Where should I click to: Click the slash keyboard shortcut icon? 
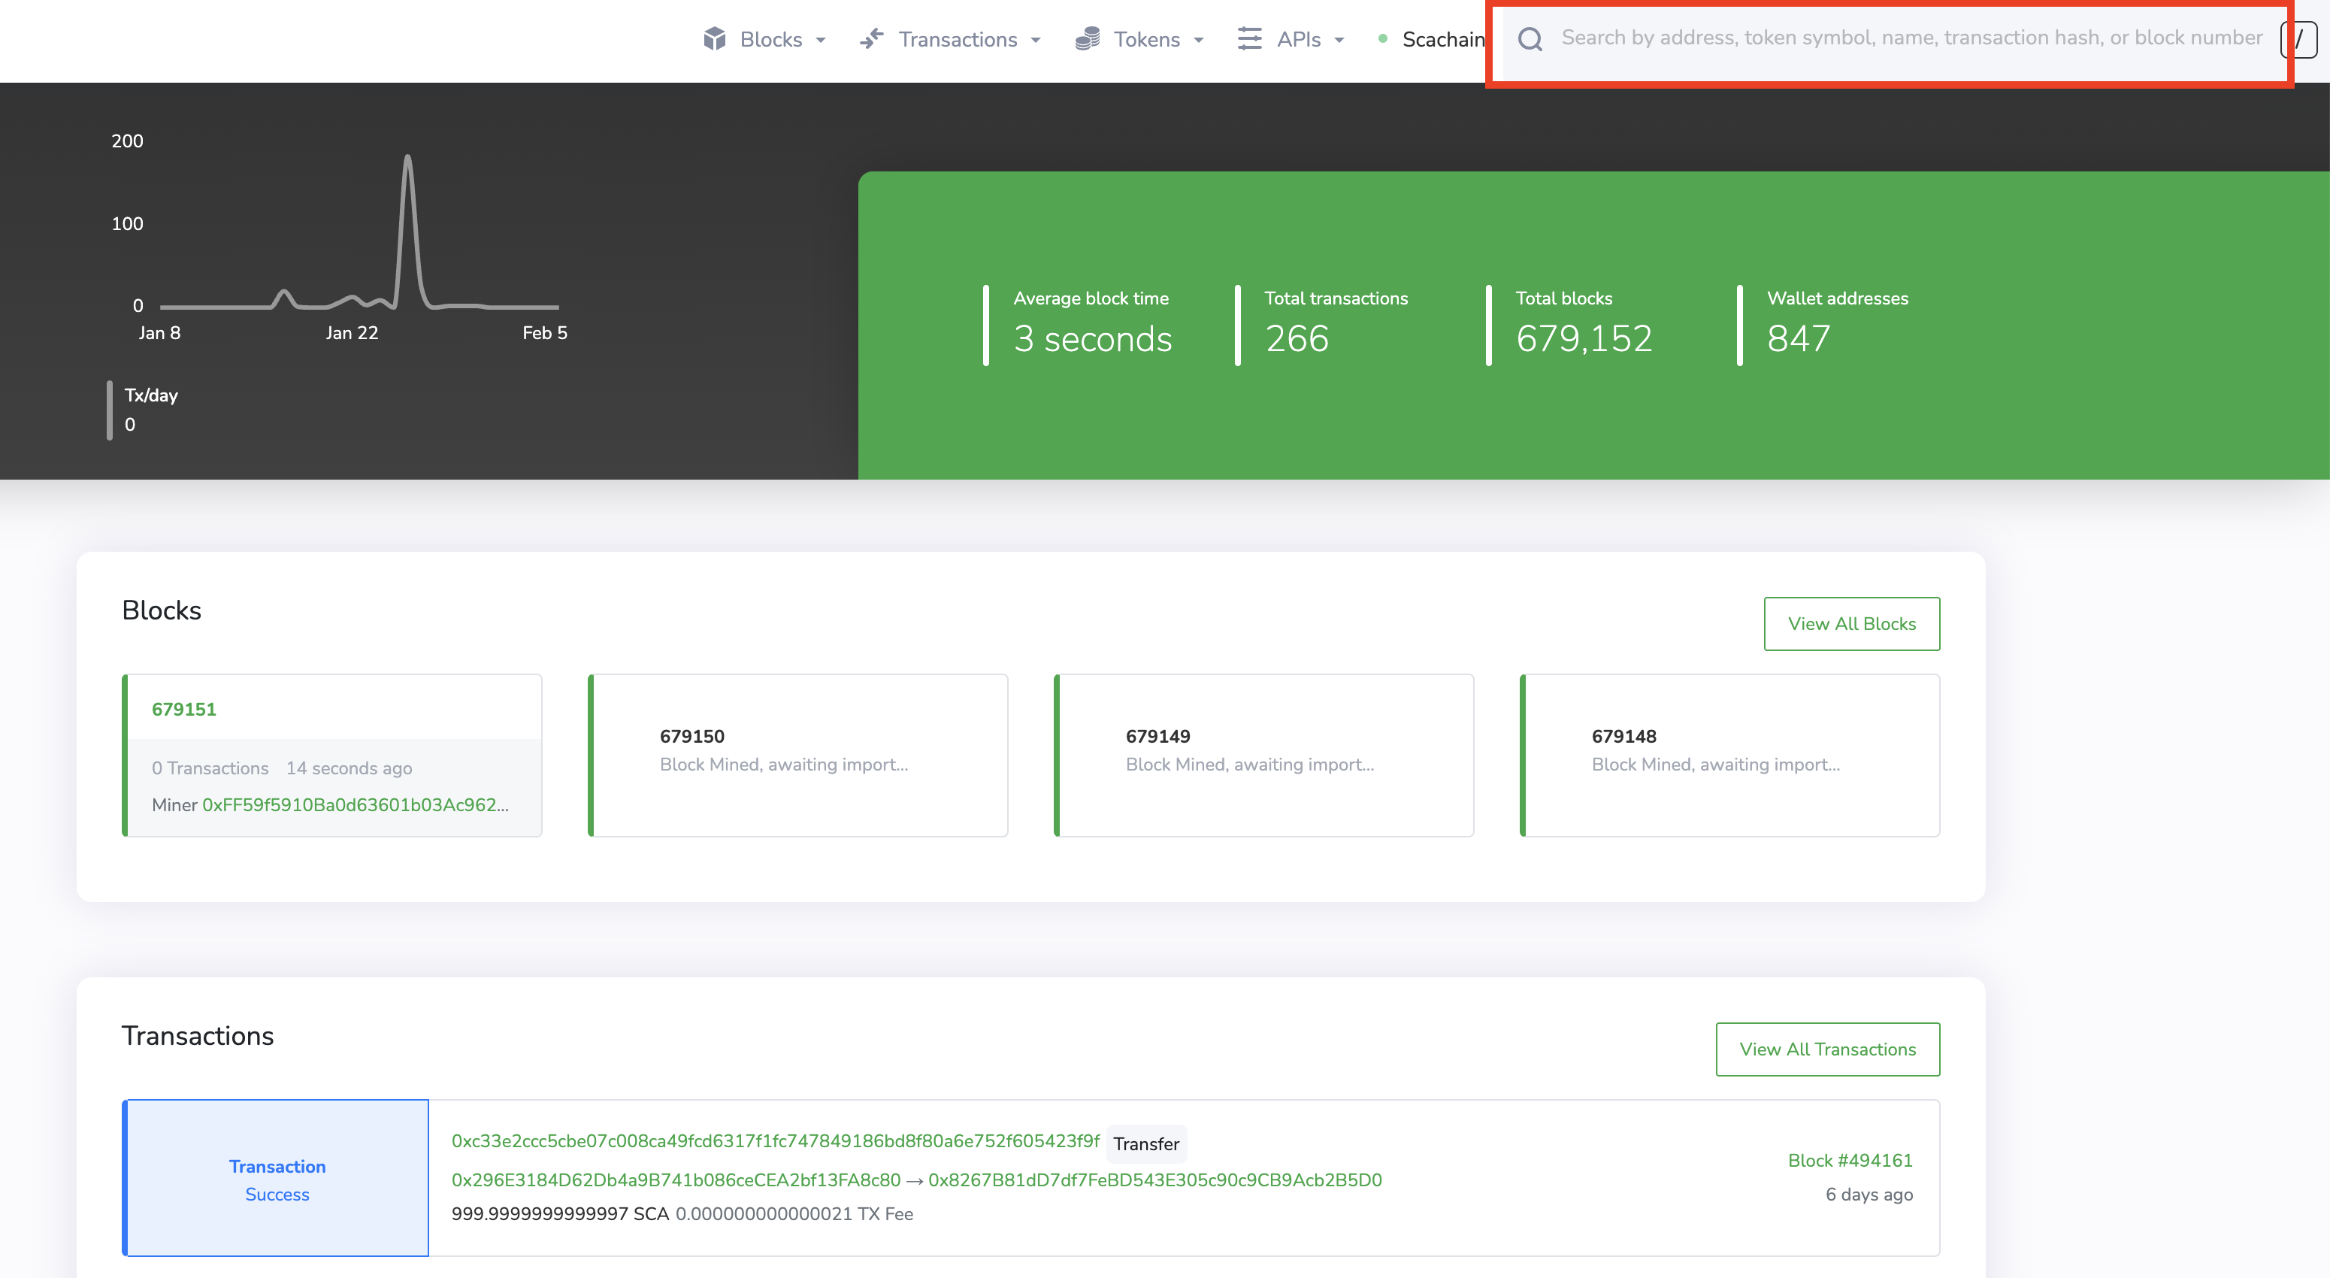coord(2298,39)
